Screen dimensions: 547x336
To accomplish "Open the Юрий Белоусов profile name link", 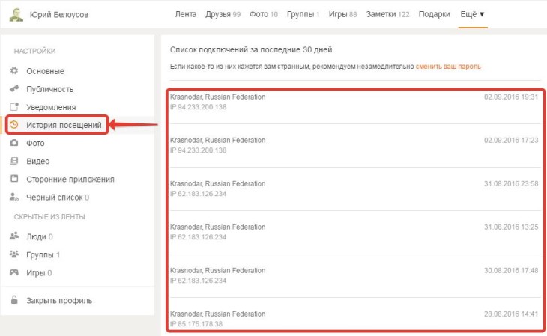I will 59,15.
